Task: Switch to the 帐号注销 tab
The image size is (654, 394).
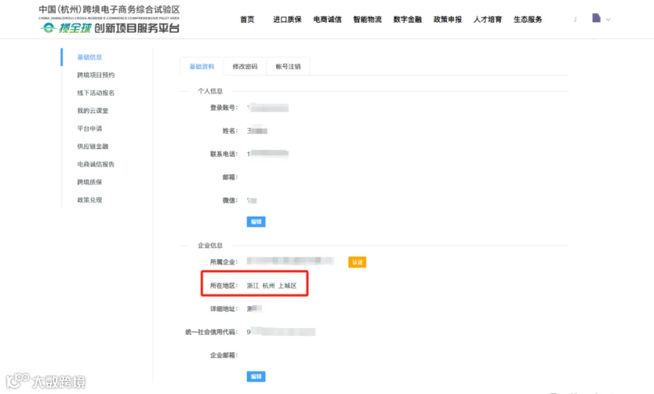Action: tap(288, 66)
